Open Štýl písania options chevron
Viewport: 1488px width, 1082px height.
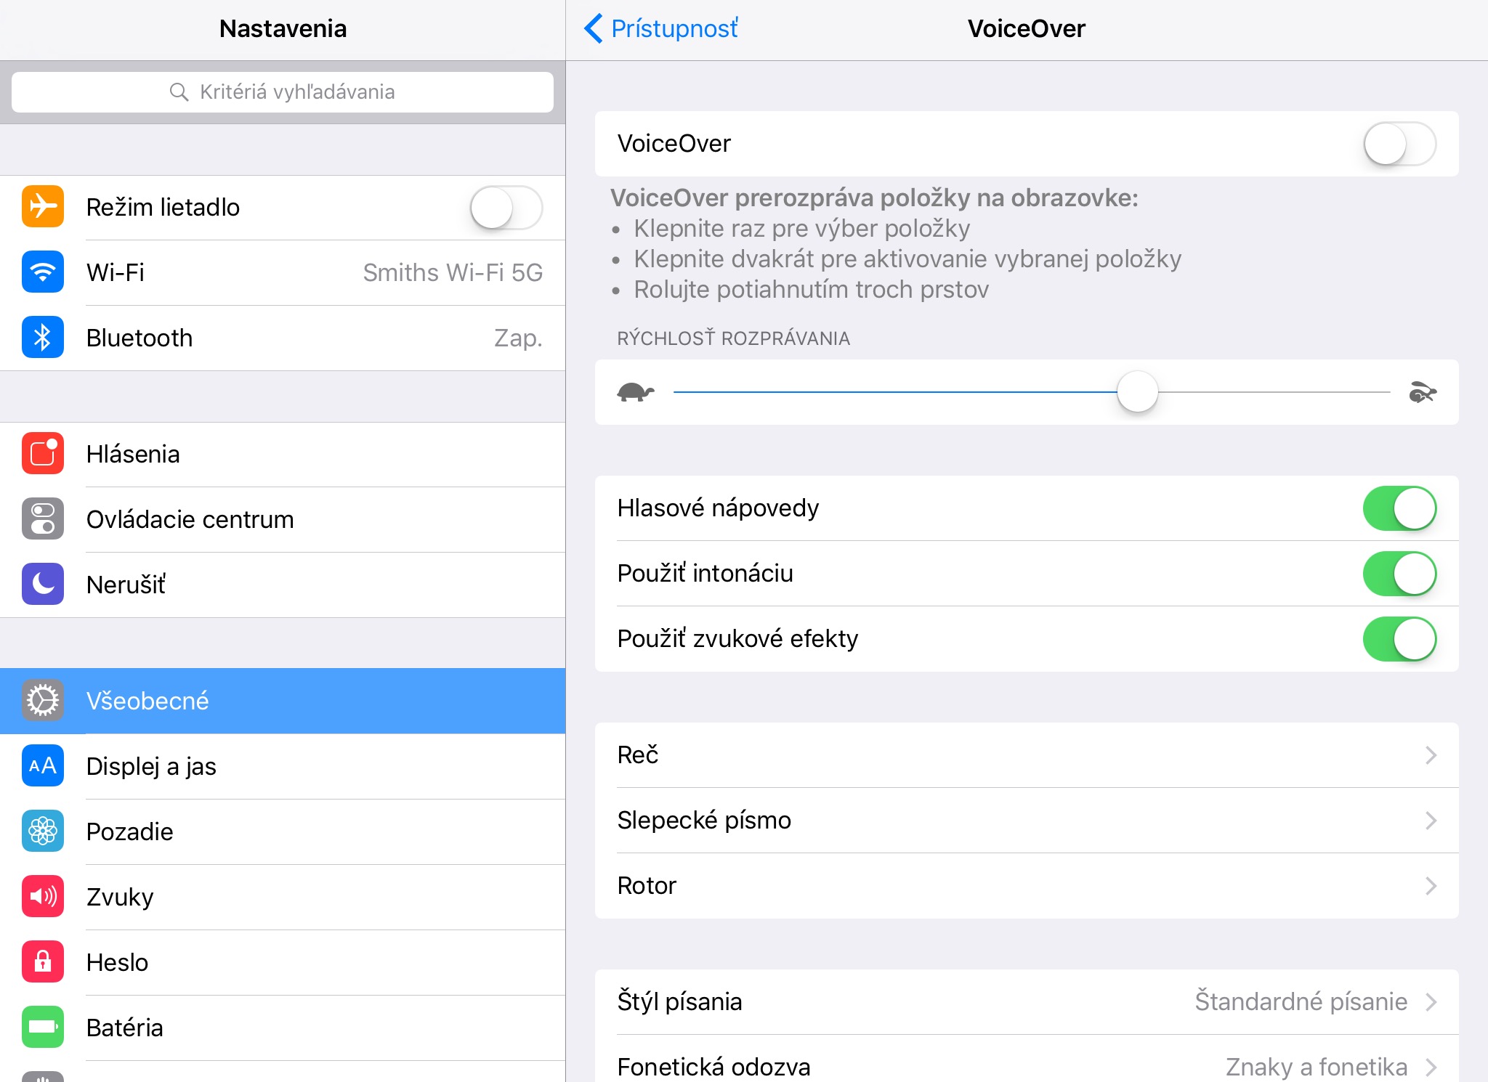(1431, 1002)
